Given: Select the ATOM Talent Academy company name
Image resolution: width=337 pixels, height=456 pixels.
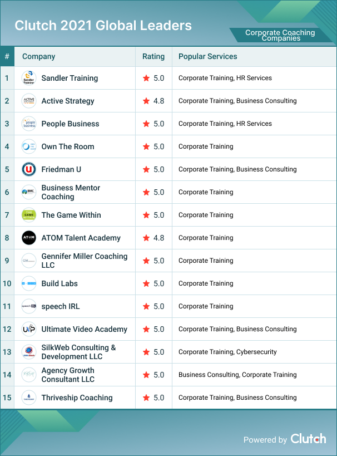Looking at the screenshot, I should click(81, 238).
